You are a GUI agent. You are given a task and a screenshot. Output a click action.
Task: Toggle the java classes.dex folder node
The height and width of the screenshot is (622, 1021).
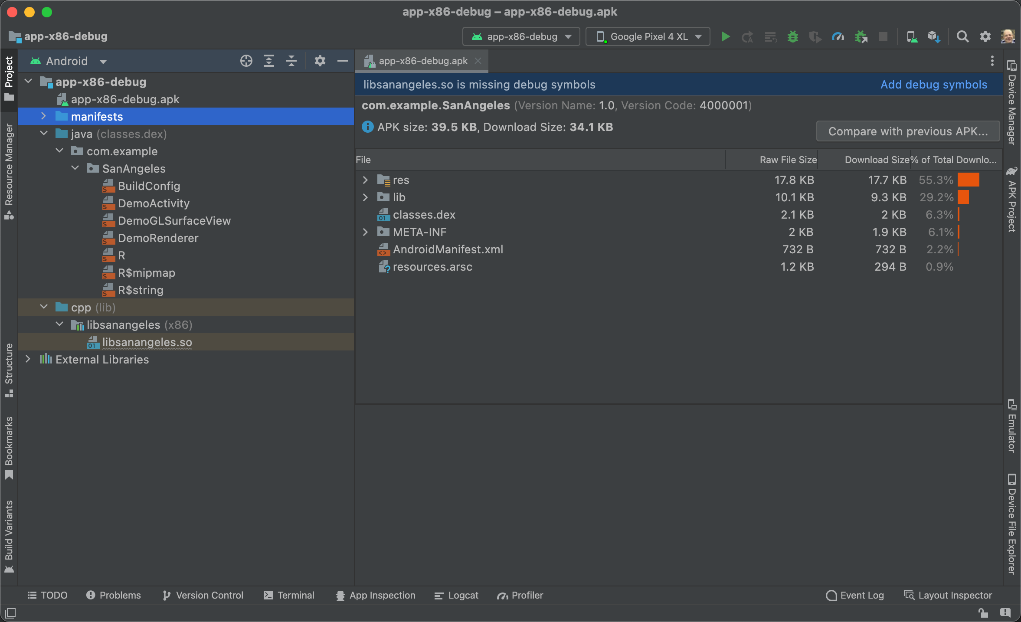tap(44, 134)
